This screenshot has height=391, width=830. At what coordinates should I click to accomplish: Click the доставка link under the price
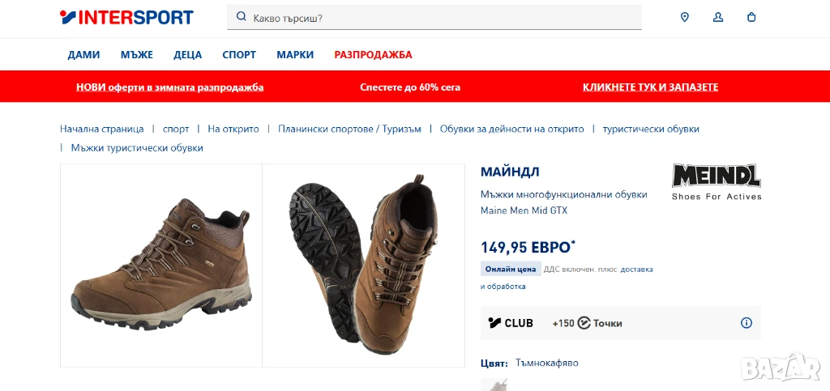636,270
